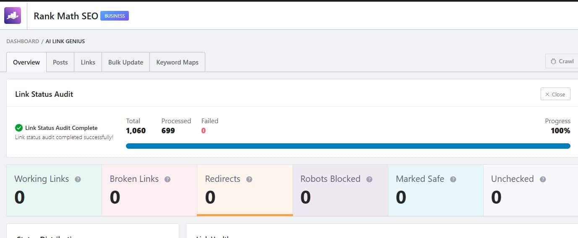The image size is (578, 238).
Task: Open the Working Links help tooltip icon
Action: click(78, 179)
